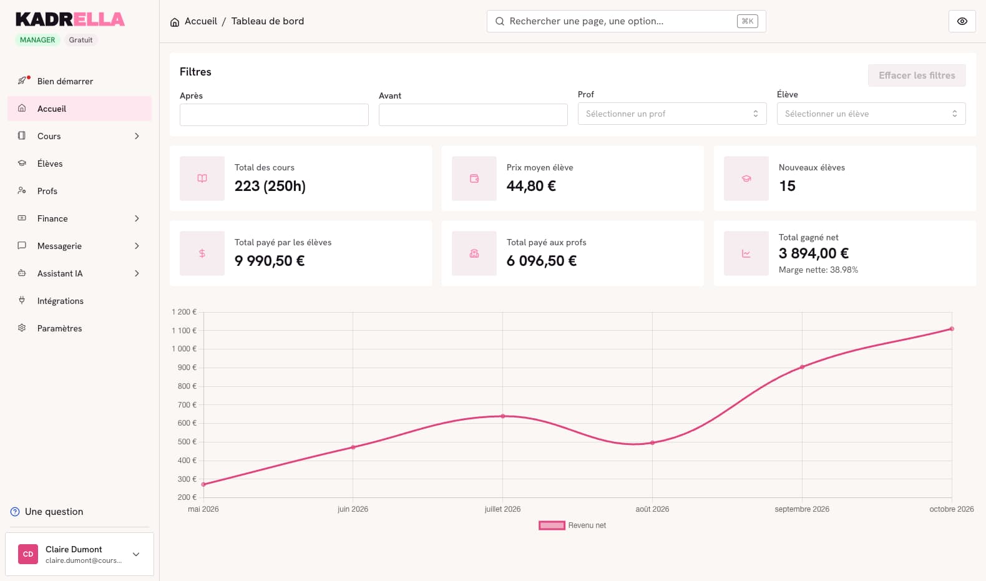Image resolution: width=986 pixels, height=581 pixels.
Task: Click the Total gagné net chart icon
Action: point(746,253)
